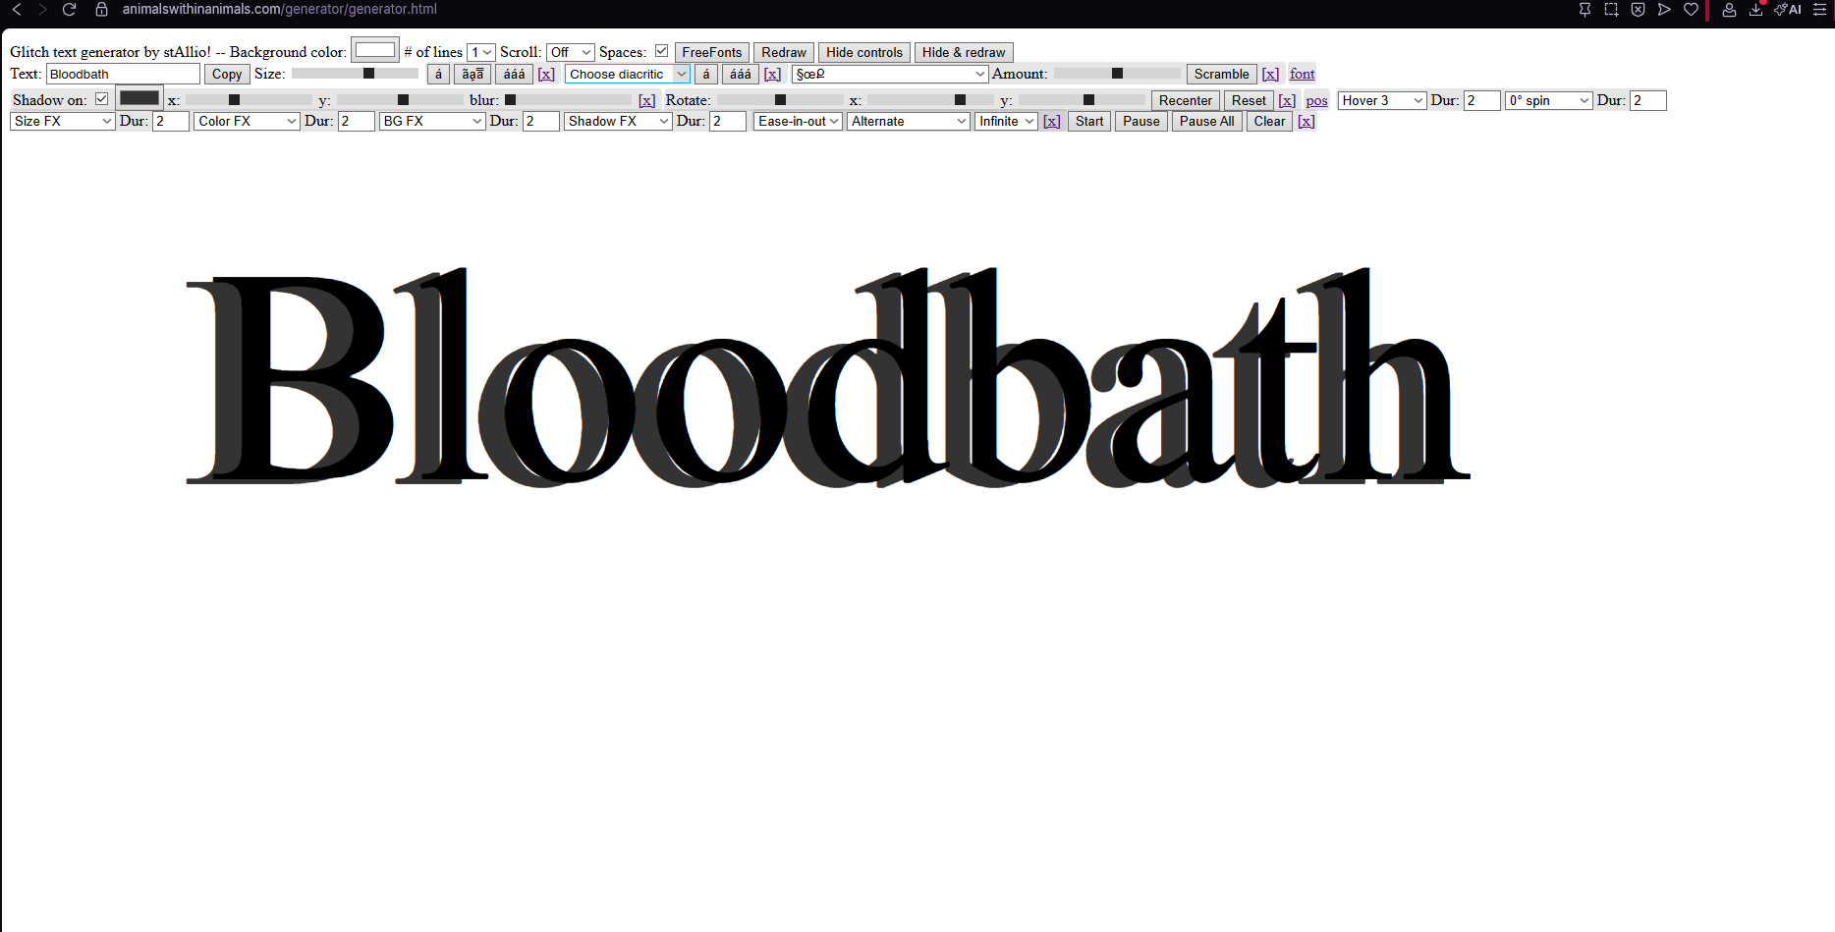
Task: Follow the font link
Action: [1302, 75]
